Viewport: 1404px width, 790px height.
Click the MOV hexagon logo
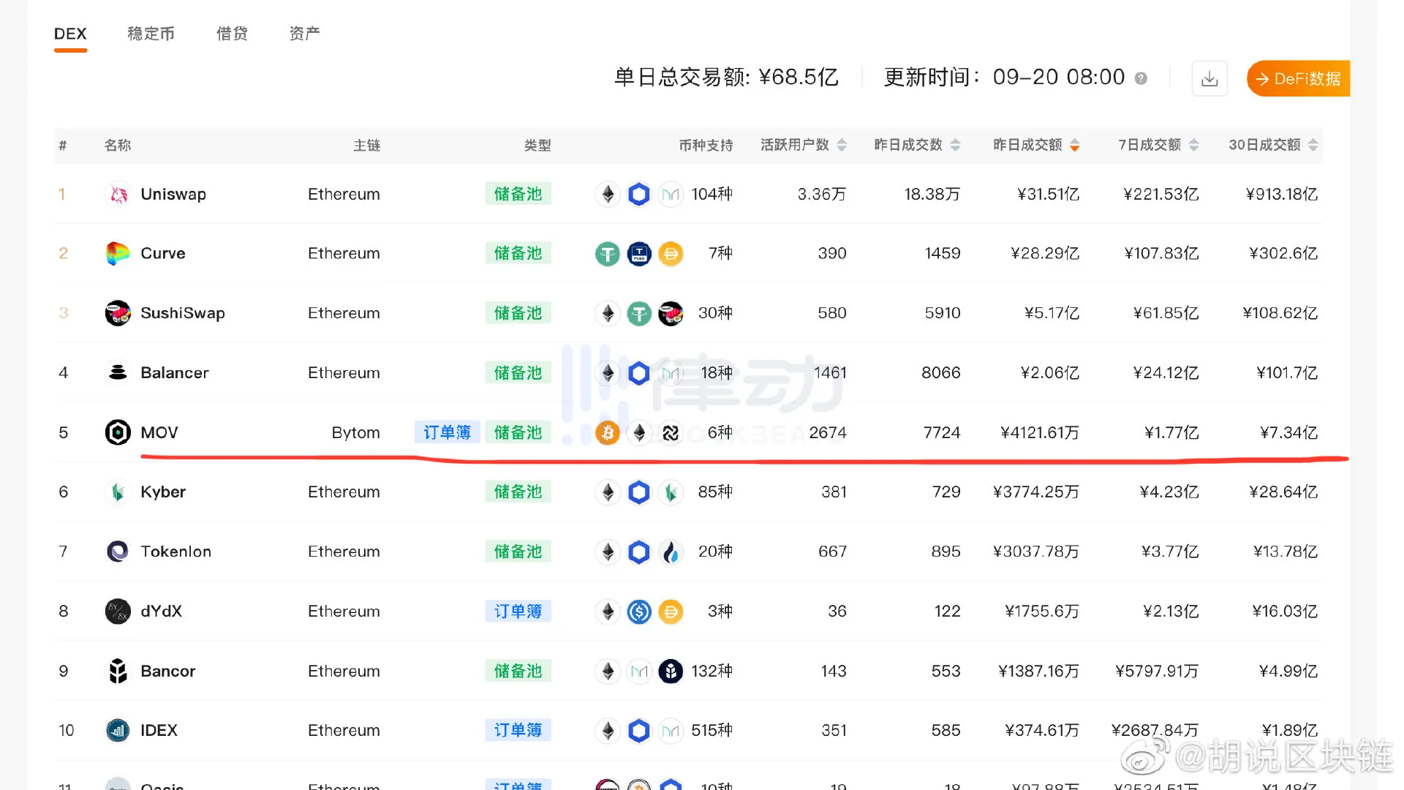click(118, 432)
